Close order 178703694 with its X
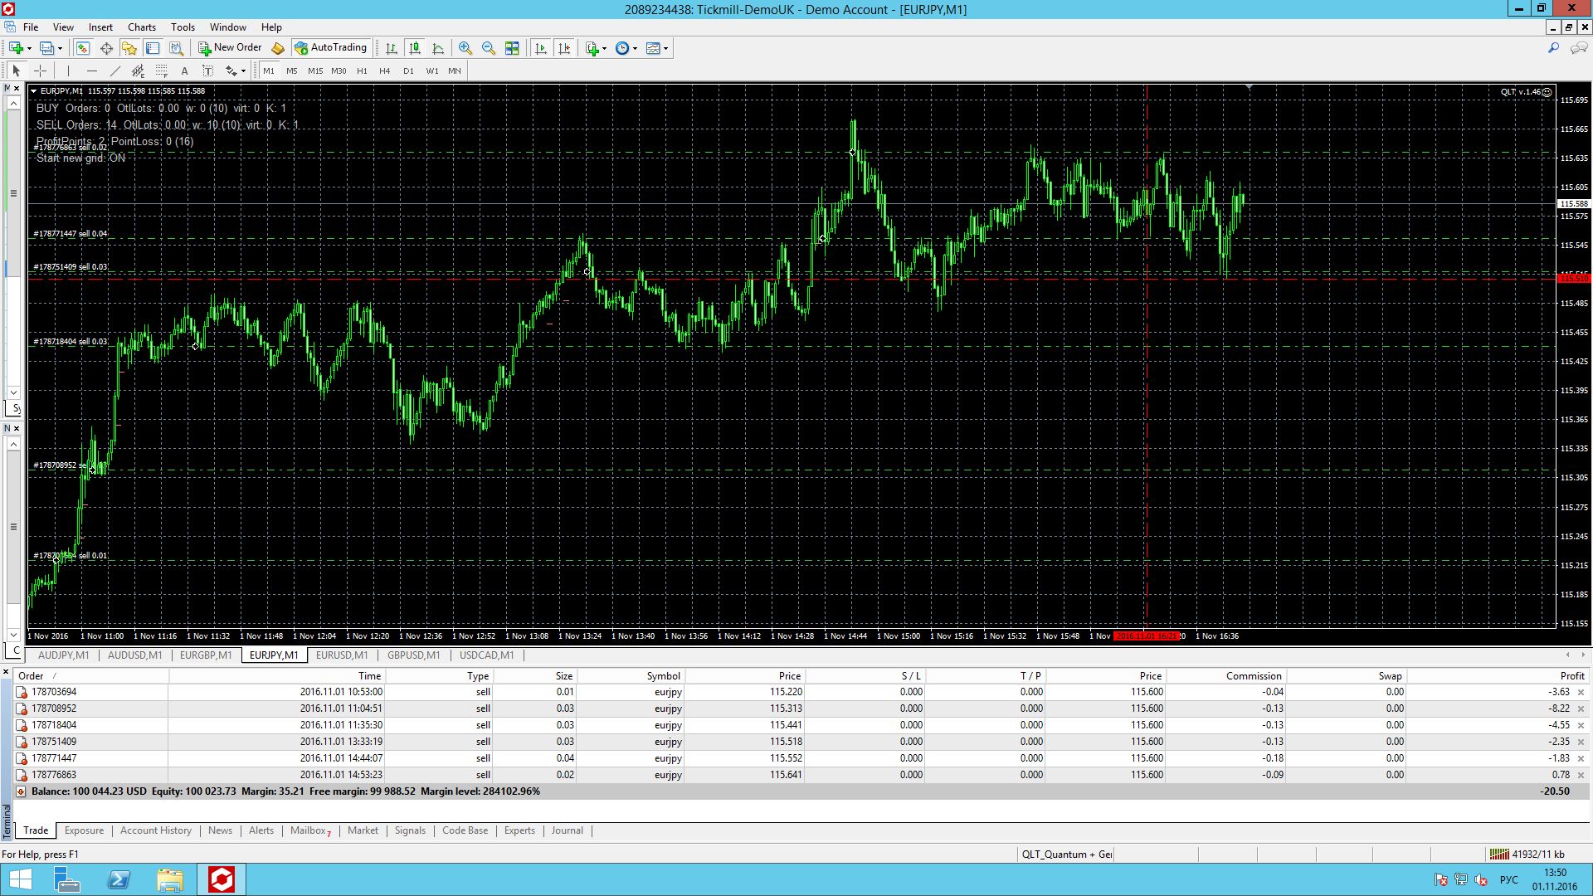 point(1581,692)
